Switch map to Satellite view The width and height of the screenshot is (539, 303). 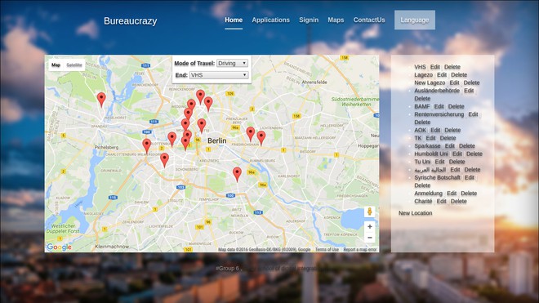74,65
